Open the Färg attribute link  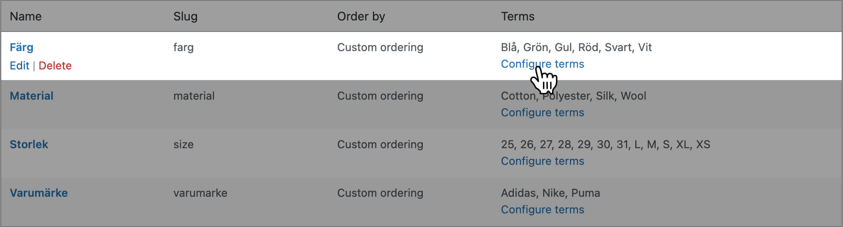click(21, 47)
